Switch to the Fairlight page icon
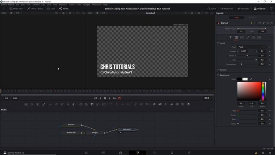 [172, 153]
